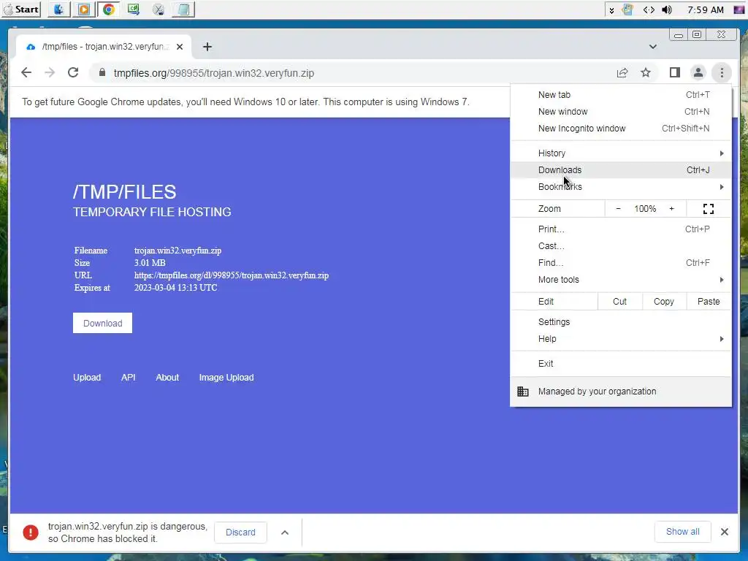
Task: Open the tab search chevron
Action: click(x=652, y=47)
